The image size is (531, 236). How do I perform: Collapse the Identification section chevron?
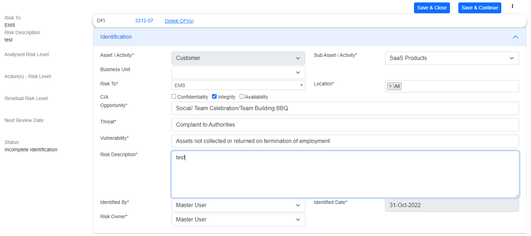click(515, 37)
